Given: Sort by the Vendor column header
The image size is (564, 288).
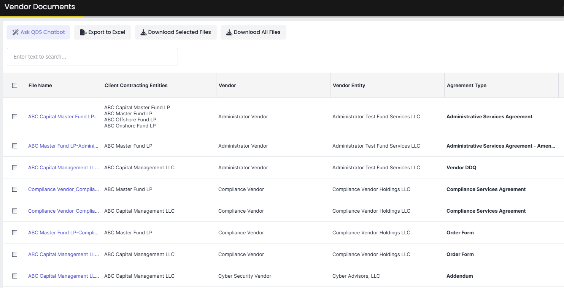Looking at the screenshot, I should coord(273,86).
